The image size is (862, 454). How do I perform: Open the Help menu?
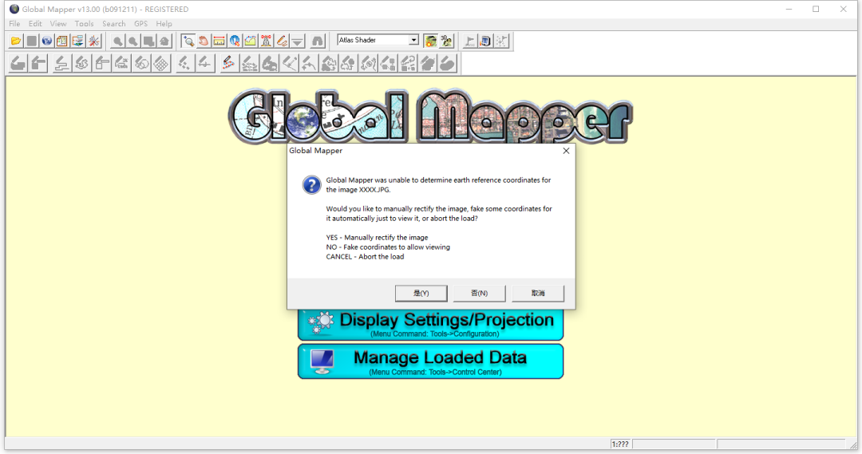(164, 24)
